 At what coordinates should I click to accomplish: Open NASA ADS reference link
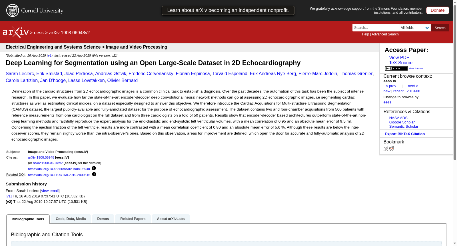pos(398,118)
